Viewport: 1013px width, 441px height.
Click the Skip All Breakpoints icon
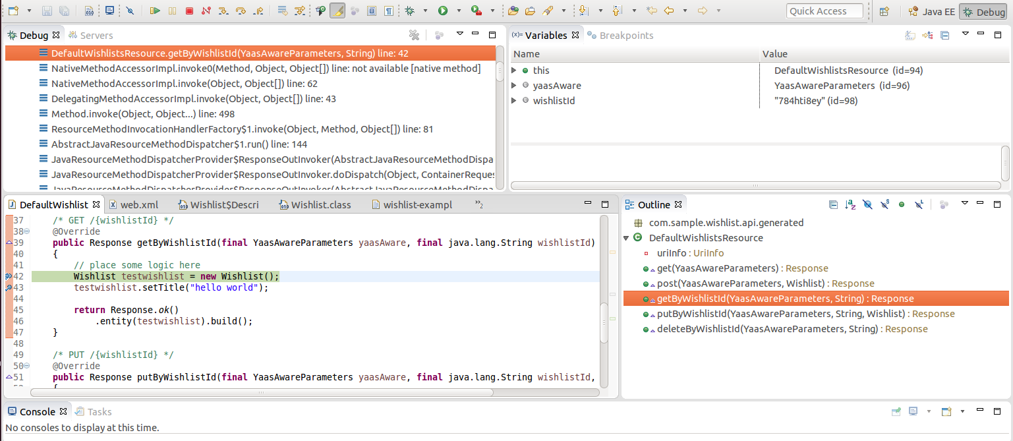pyautogui.click(x=130, y=11)
